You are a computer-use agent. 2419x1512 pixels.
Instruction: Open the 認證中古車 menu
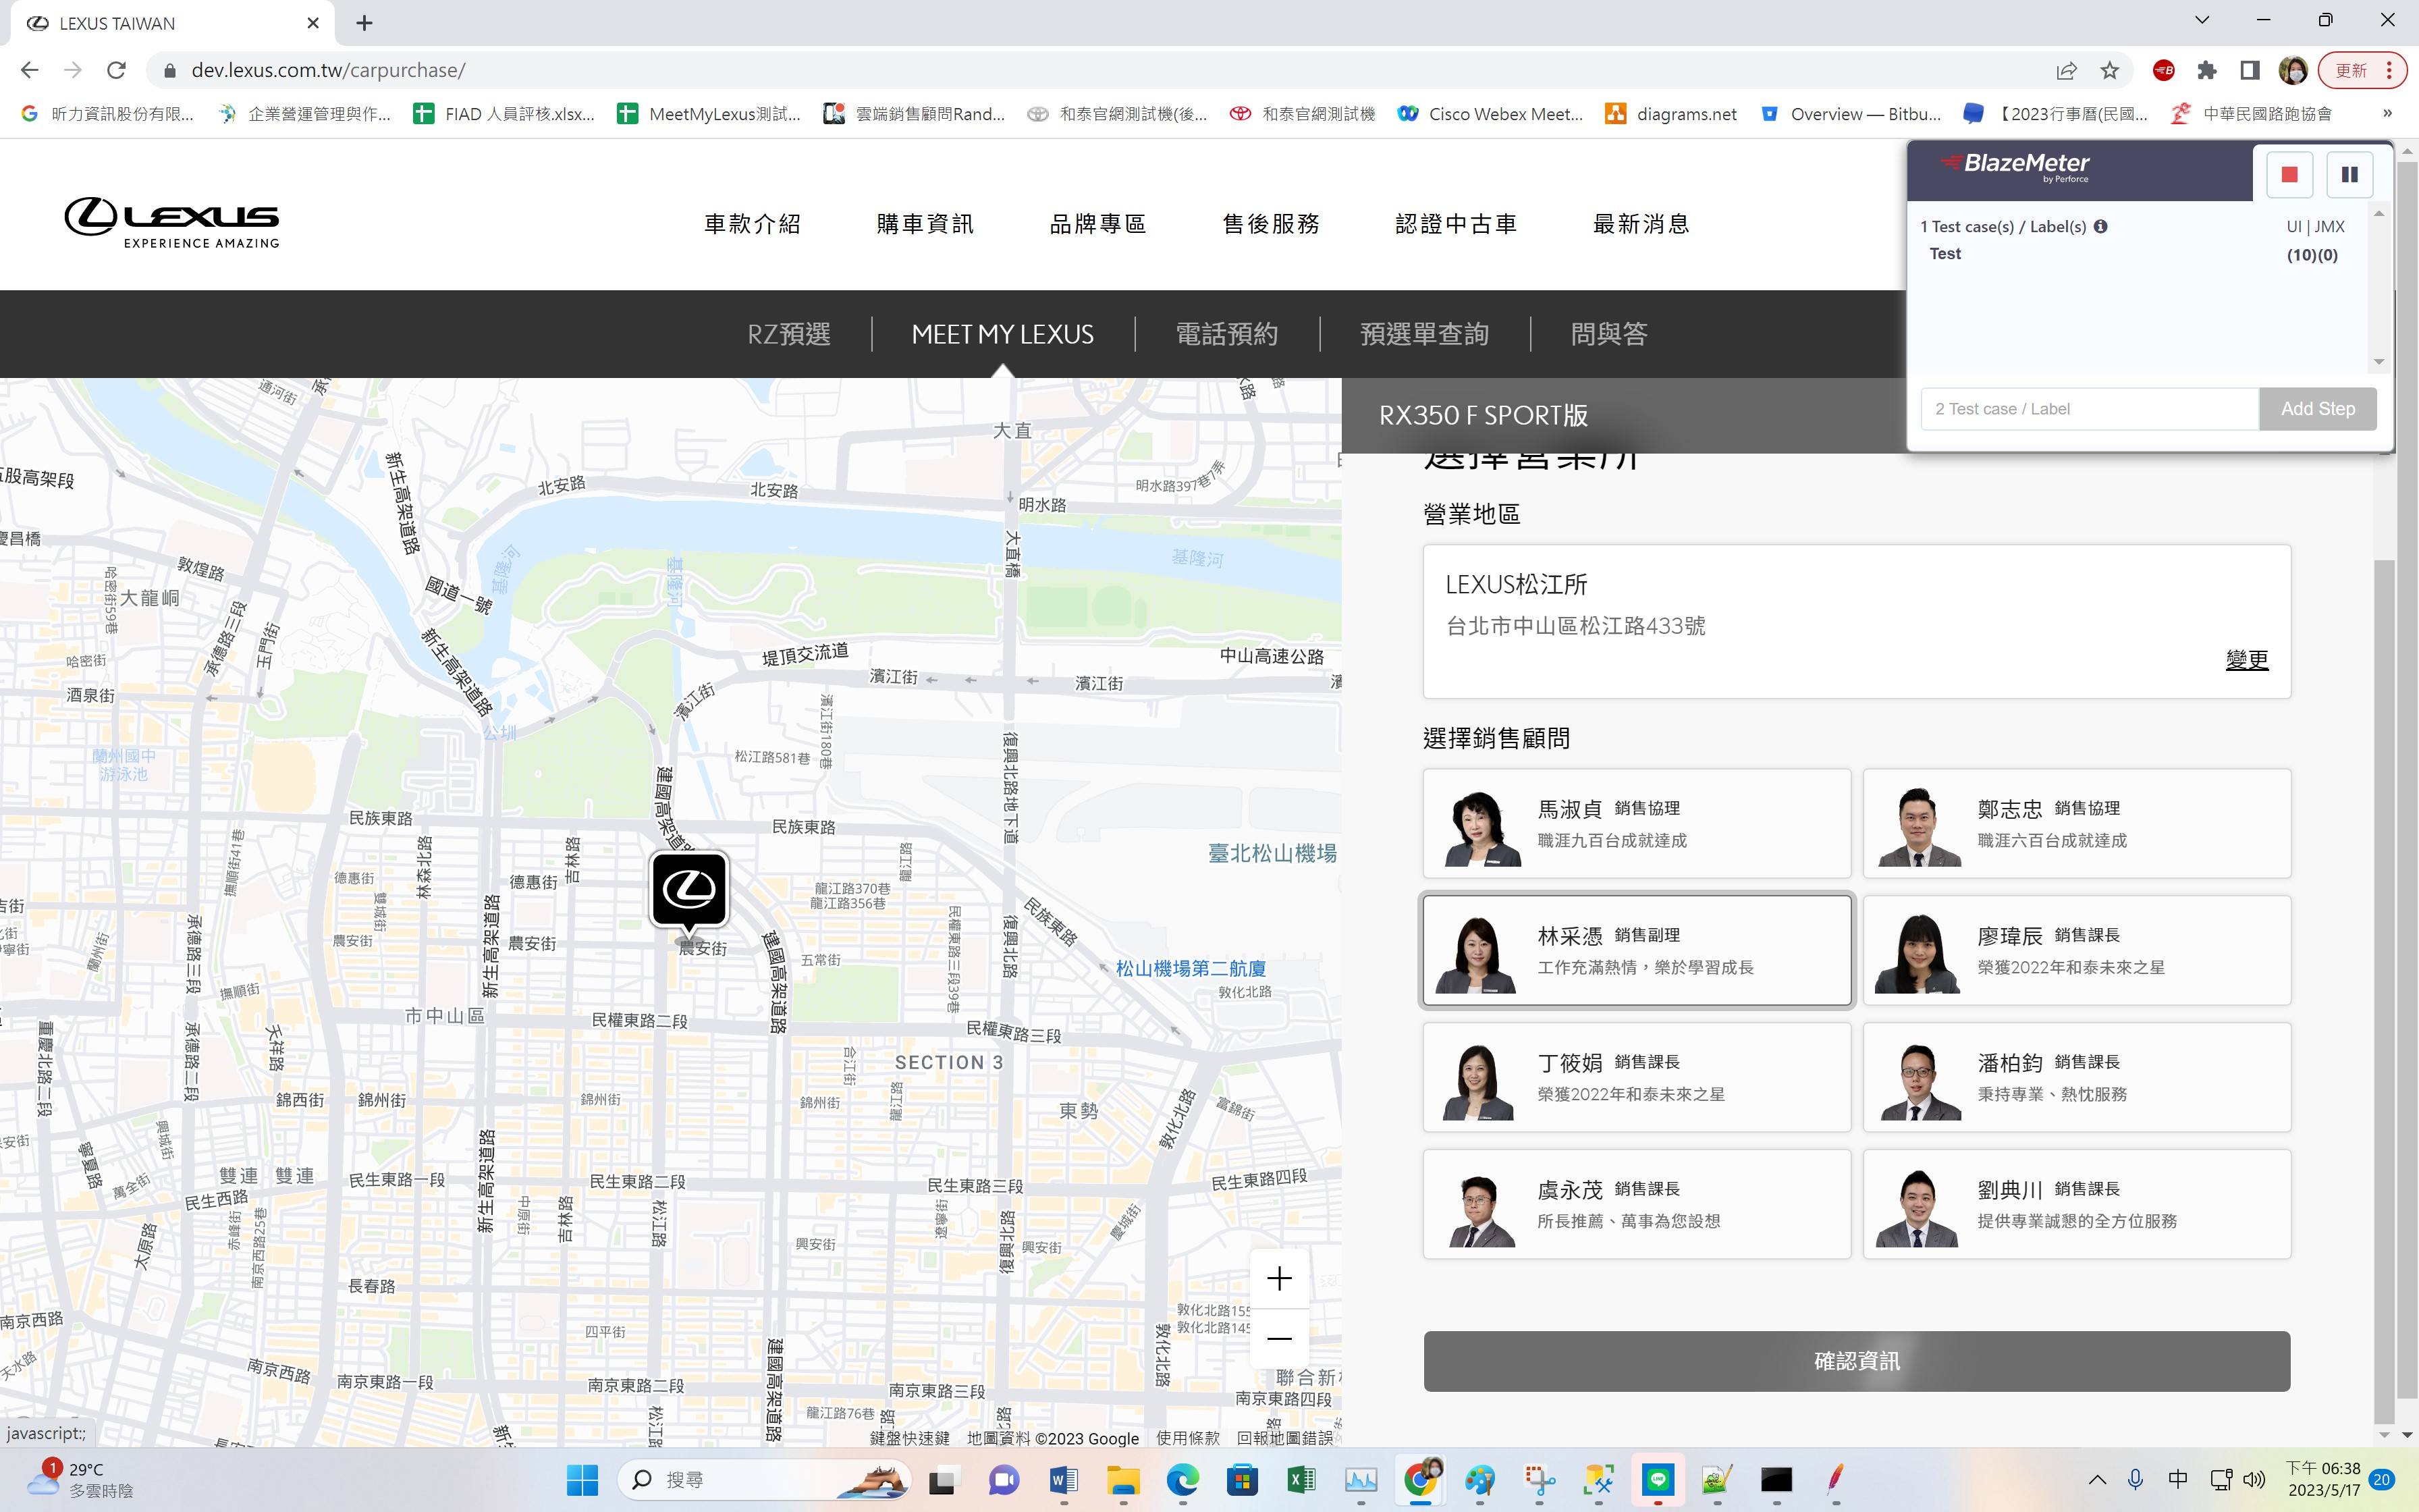point(1457,224)
